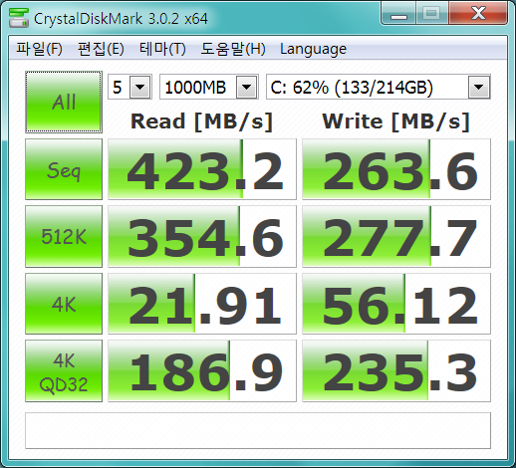Click the 4K write result 56.12

tap(396, 304)
